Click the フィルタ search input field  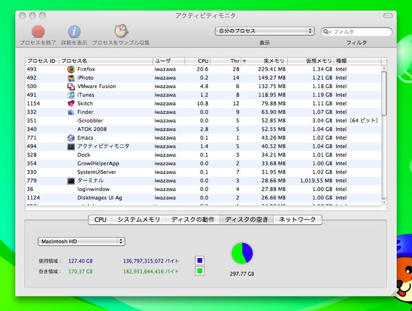click(356, 32)
